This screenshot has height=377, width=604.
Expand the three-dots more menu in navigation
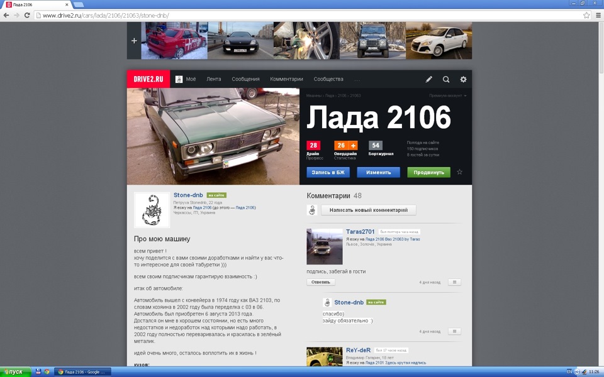(357, 80)
